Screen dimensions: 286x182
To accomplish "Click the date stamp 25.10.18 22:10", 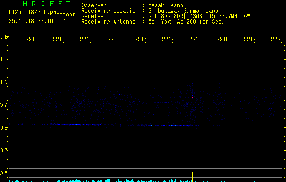I will [x=31, y=21].
